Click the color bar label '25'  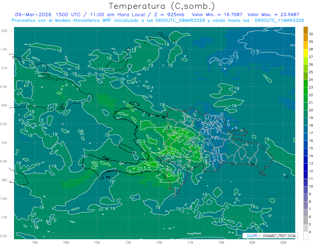click(x=311, y=72)
